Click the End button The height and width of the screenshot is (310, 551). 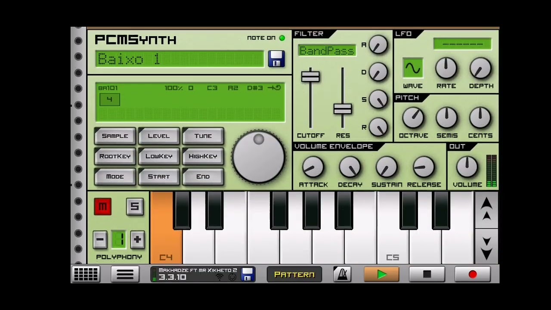pyautogui.click(x=203, y=177)
